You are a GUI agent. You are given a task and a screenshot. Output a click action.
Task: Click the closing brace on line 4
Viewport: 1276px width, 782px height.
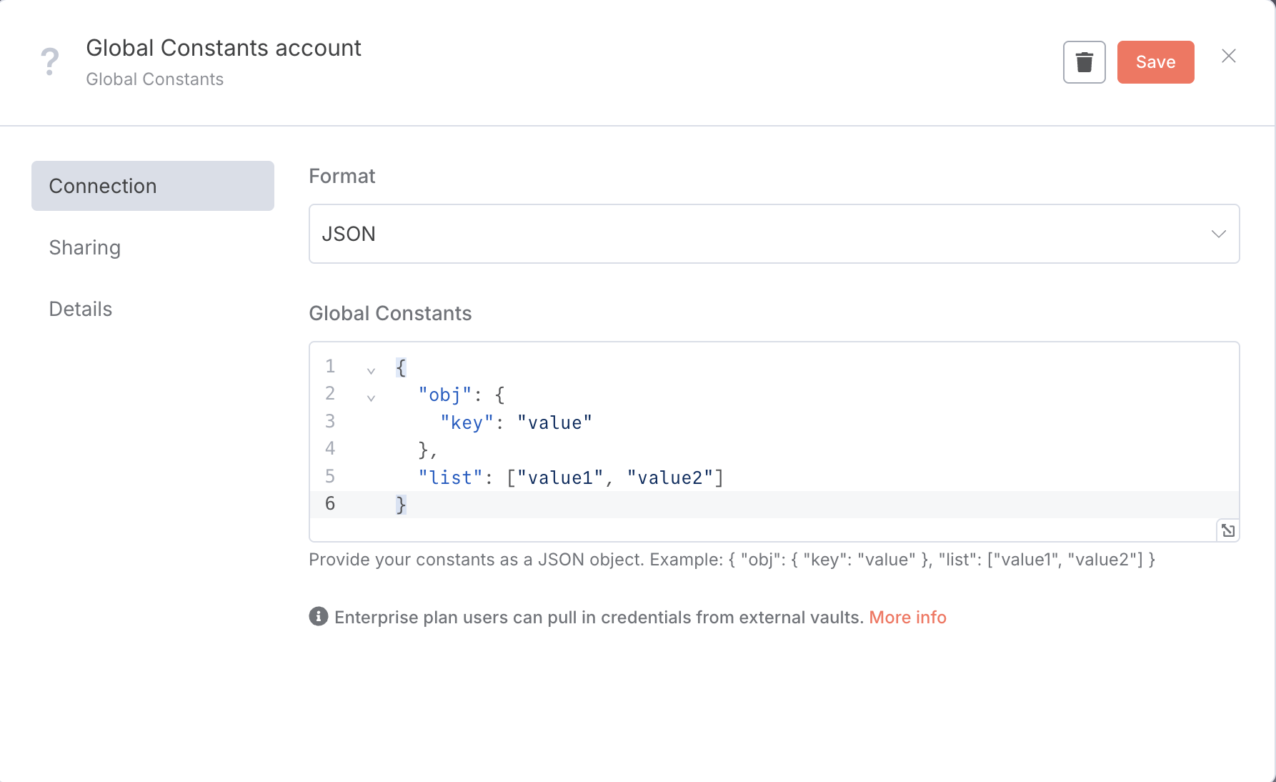423,450
